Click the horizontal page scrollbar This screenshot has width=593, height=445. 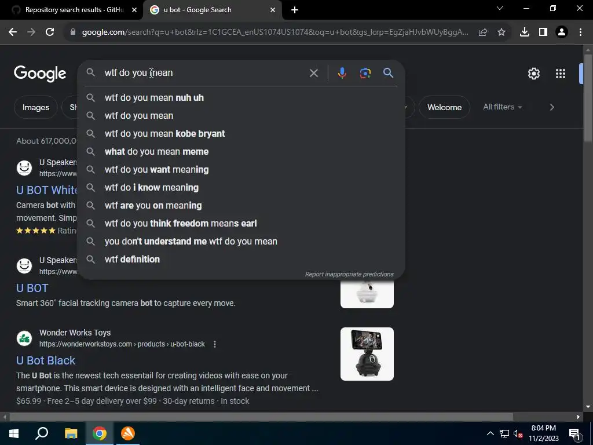pos(261,417)
